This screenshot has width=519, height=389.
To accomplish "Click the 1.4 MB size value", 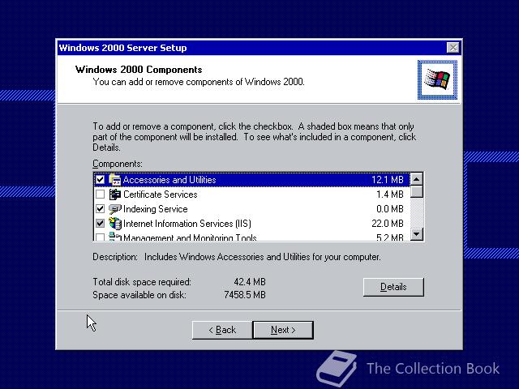I will [389, 194].
